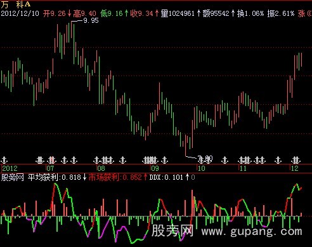Jump to the 07 month marker

point(50,168)
